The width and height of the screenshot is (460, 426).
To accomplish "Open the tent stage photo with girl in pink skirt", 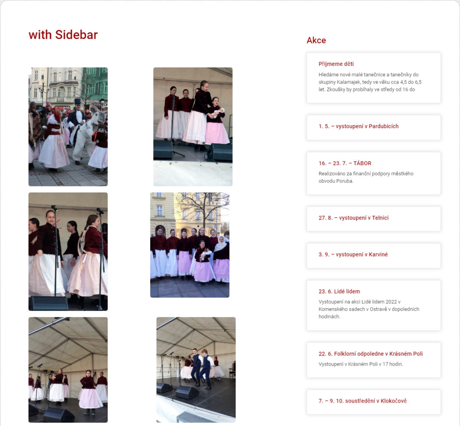I will click(x=68, y=370).
